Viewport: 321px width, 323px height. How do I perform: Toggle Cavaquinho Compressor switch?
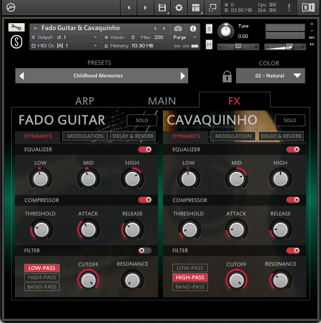coord(293,200)
